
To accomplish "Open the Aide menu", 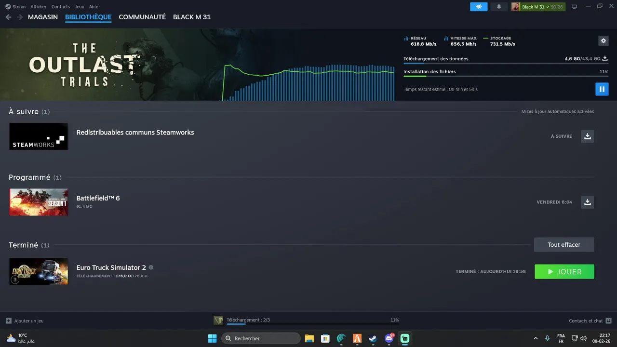I will [94, 7].
